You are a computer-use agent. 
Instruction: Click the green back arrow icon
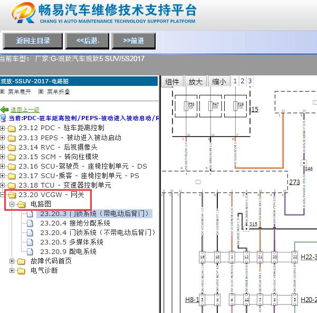(x=4, y=110)
